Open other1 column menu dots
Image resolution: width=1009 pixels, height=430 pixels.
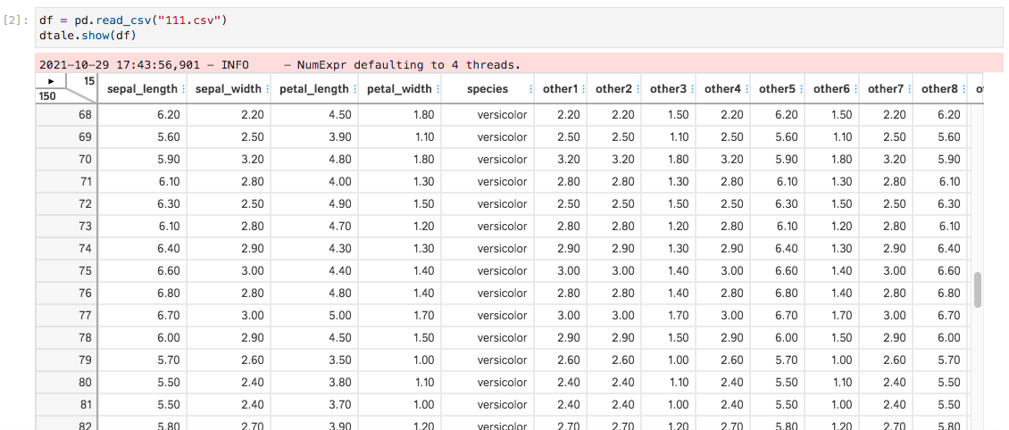[583, 89]
